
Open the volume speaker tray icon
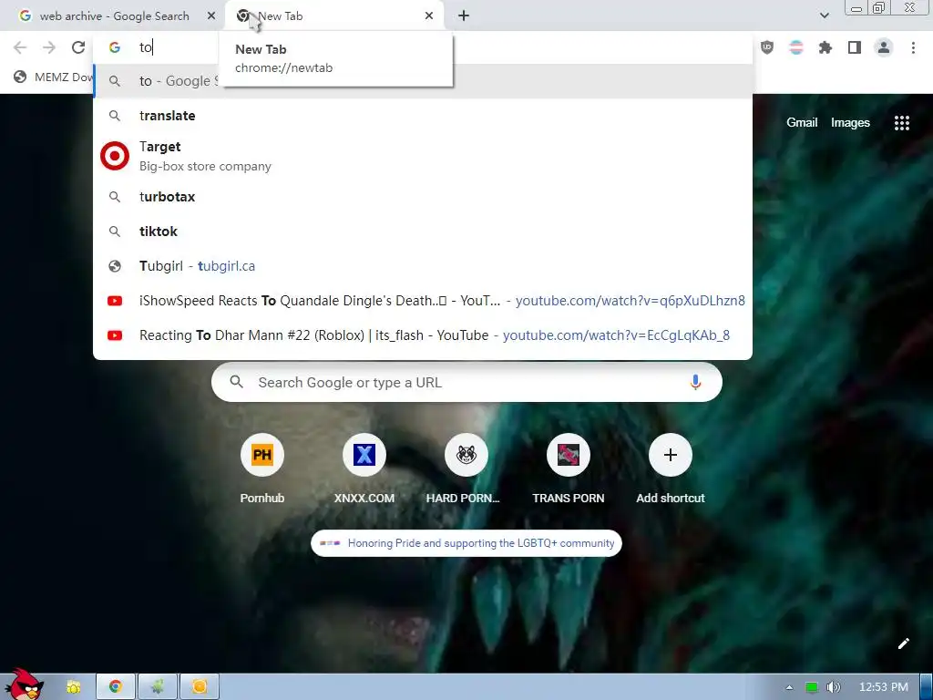833,687
